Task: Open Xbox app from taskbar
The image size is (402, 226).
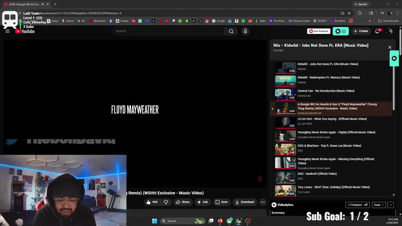Action: (x=230, y=221)
